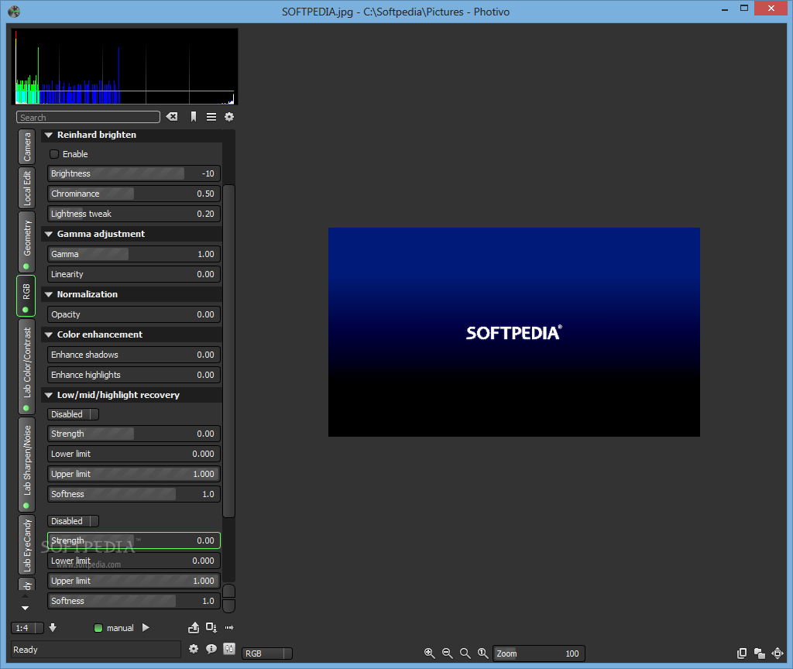Click the stacked pages icon bottom right

pyautogui.click(x=741, y=654)
